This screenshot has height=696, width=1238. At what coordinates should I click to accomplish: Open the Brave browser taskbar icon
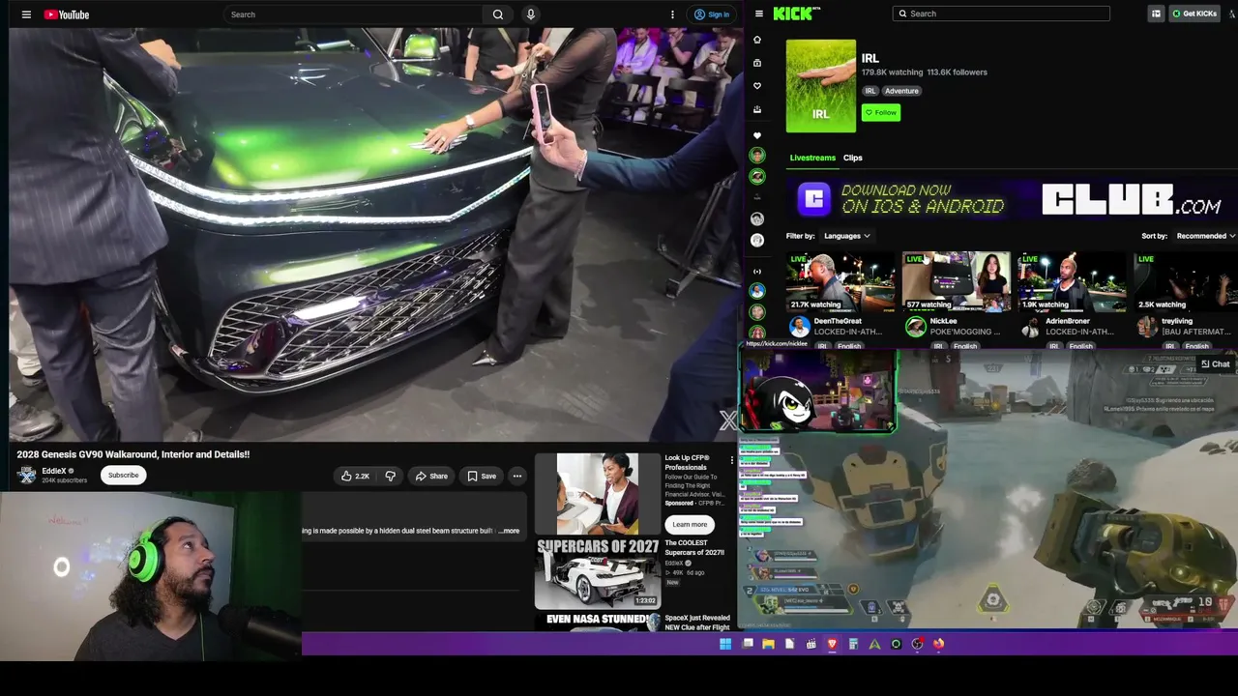tap(832, 644)
